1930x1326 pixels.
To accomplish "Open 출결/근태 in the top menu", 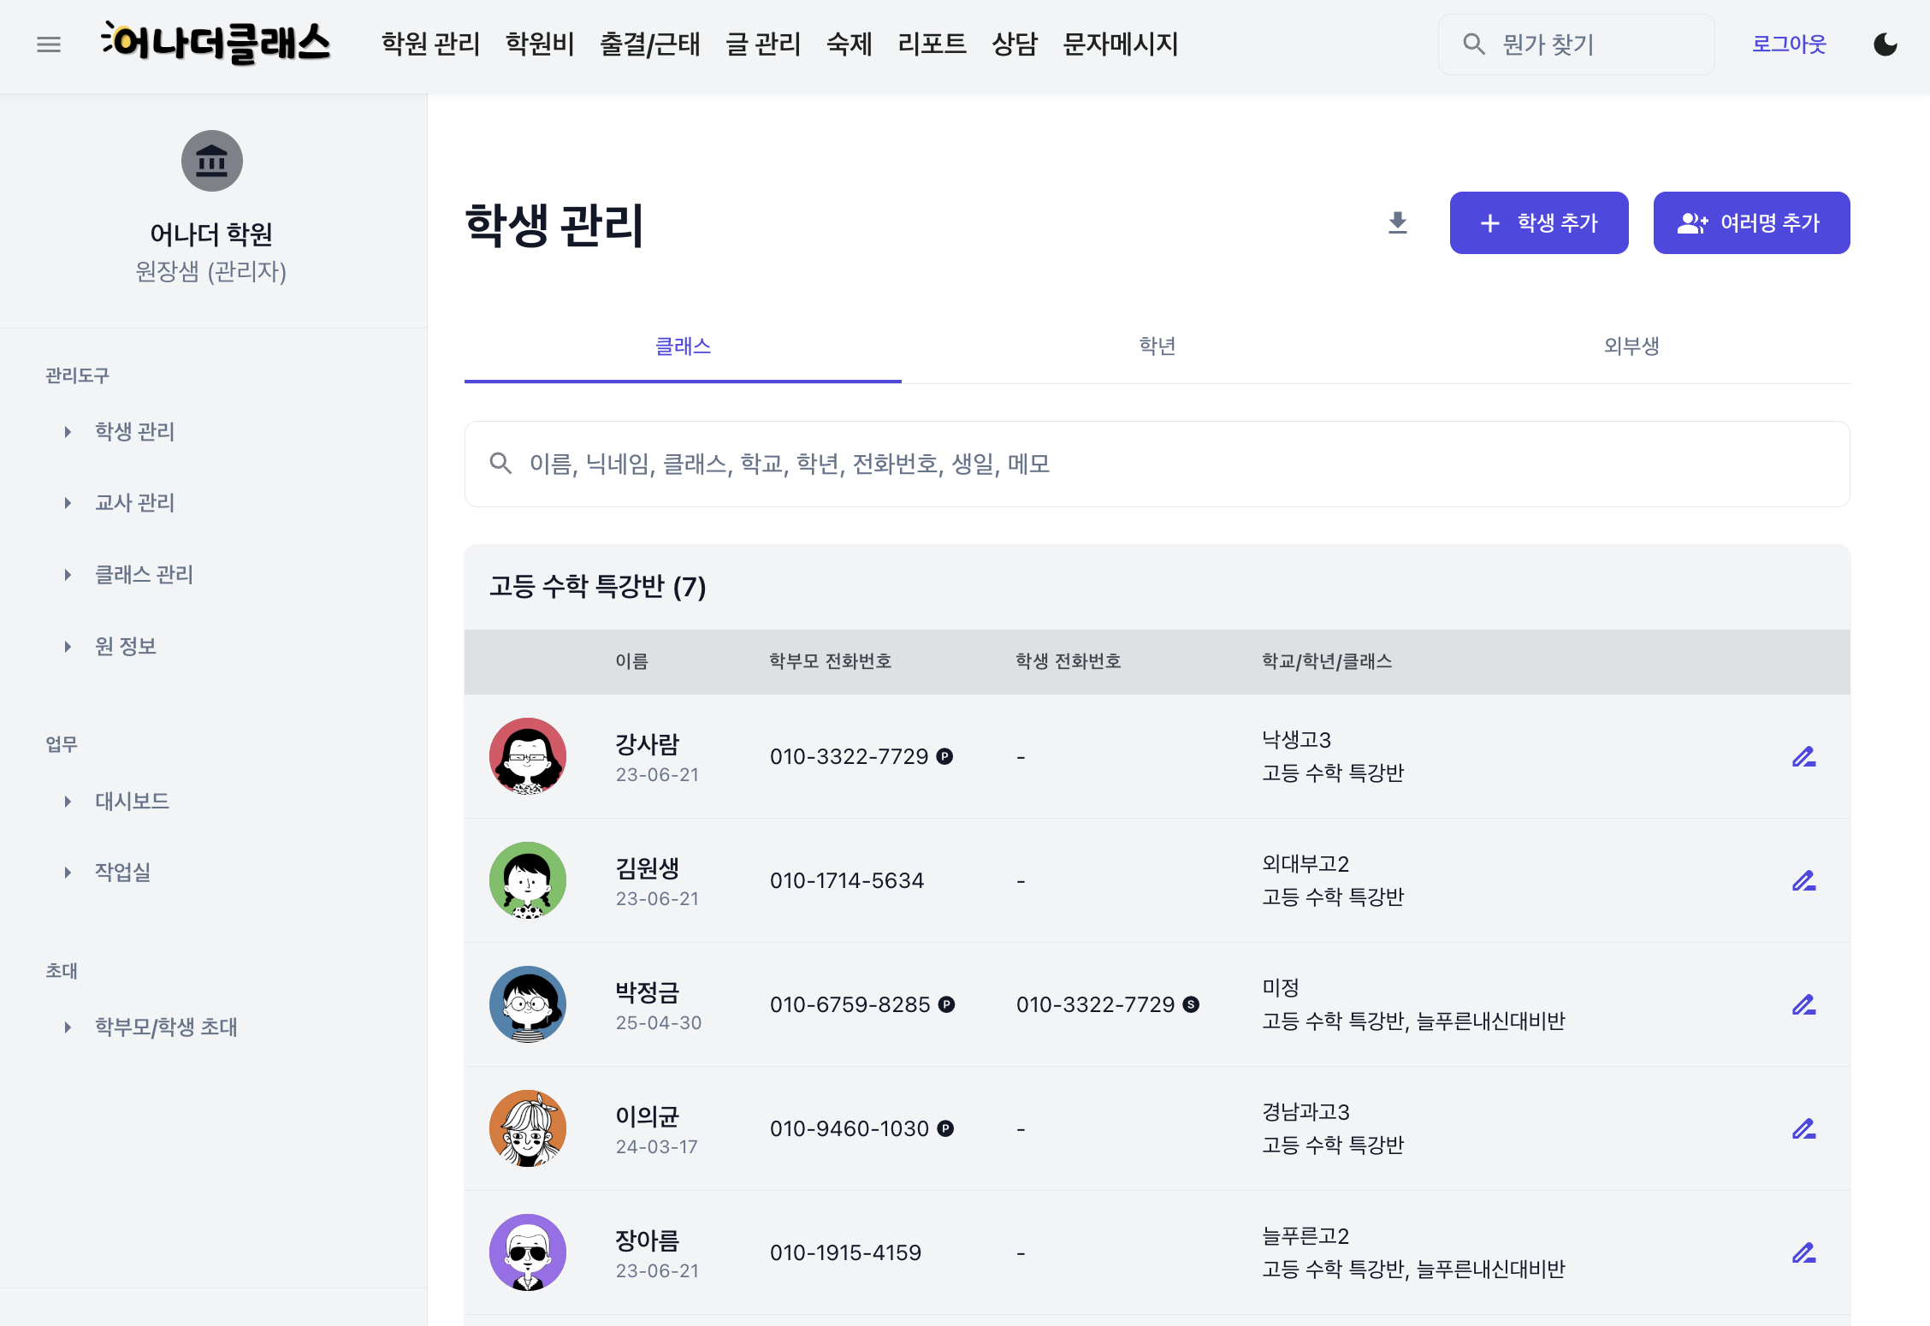I will click(649, 44).
